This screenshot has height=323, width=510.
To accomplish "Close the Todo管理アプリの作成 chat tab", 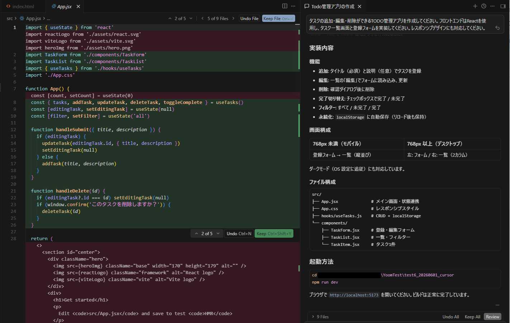I will pyautogui.click(x=359, y=6).
